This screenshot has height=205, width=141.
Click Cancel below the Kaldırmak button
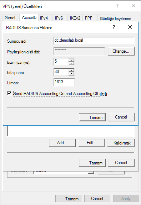(x=121, y=163)
